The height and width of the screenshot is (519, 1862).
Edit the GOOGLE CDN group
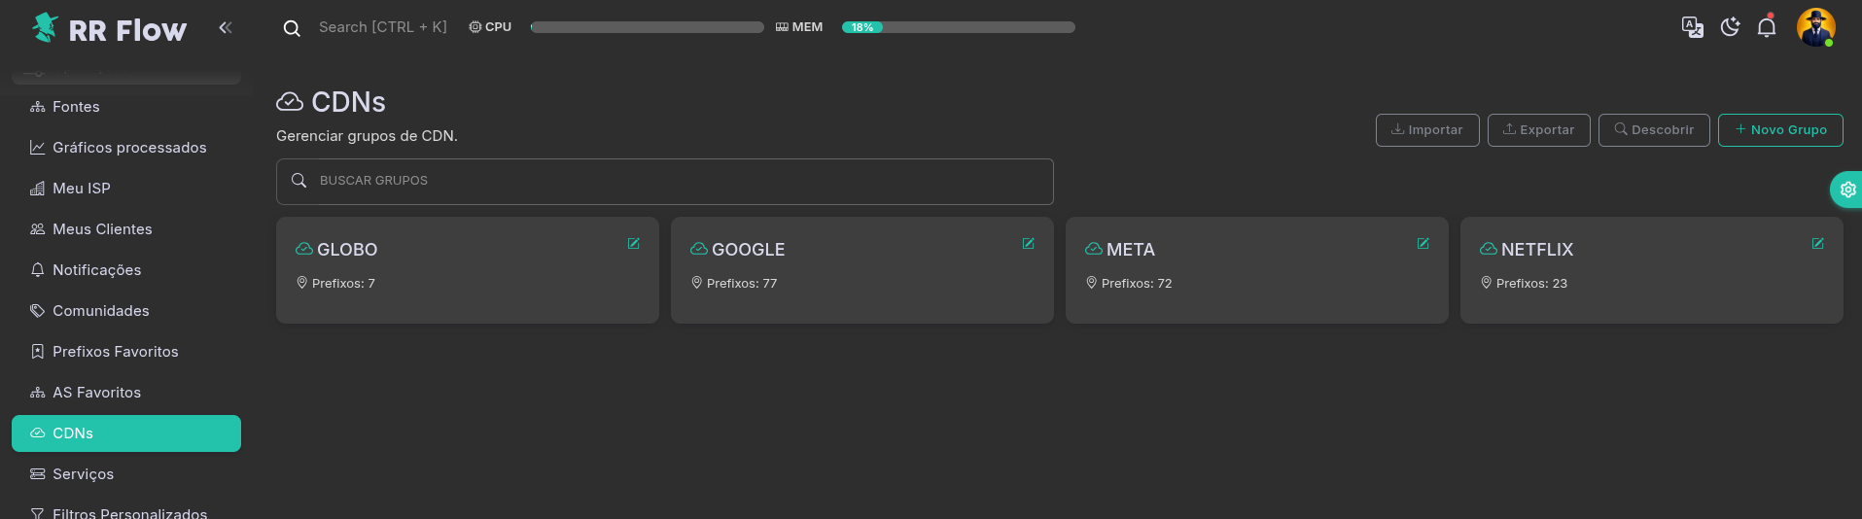(x=1028, y=244)
